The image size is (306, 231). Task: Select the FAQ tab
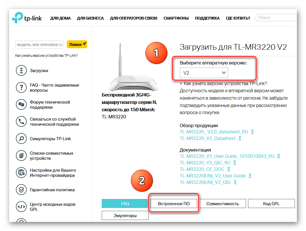(x=125, y=203)
